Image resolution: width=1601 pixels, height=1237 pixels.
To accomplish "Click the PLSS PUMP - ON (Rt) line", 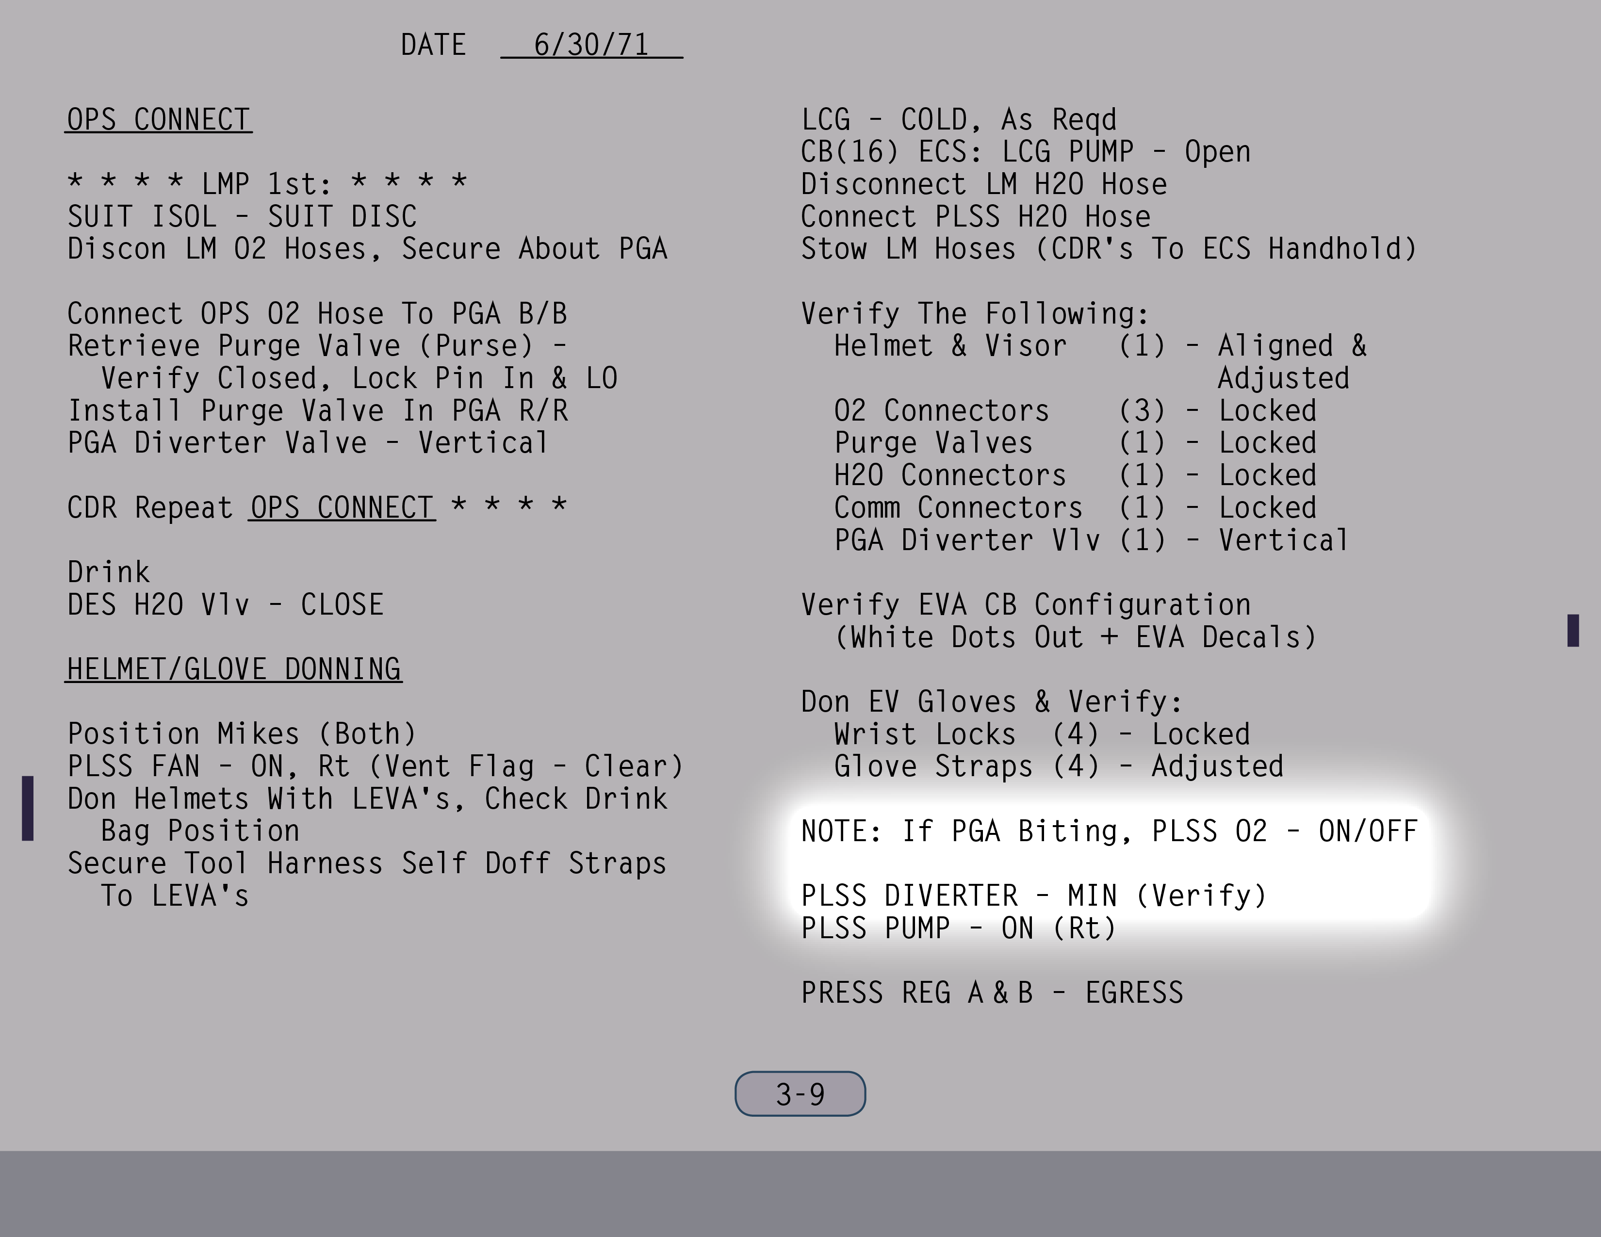I will coord(958,928).
